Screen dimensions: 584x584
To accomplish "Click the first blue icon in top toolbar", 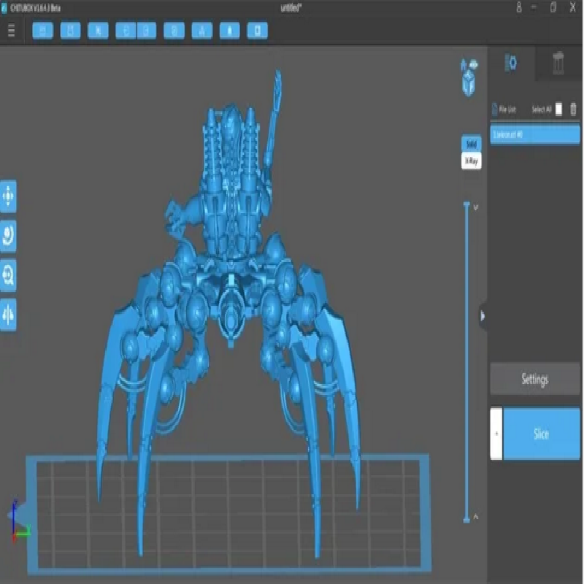I will pos(43,31).
